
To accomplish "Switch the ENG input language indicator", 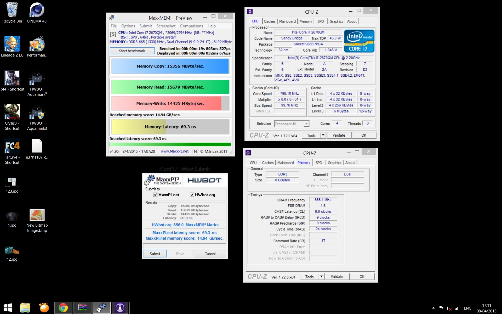I will 467,308.
